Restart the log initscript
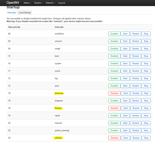Screen dimensions: 155x142 pyautogui.click(x=135, y=78)
